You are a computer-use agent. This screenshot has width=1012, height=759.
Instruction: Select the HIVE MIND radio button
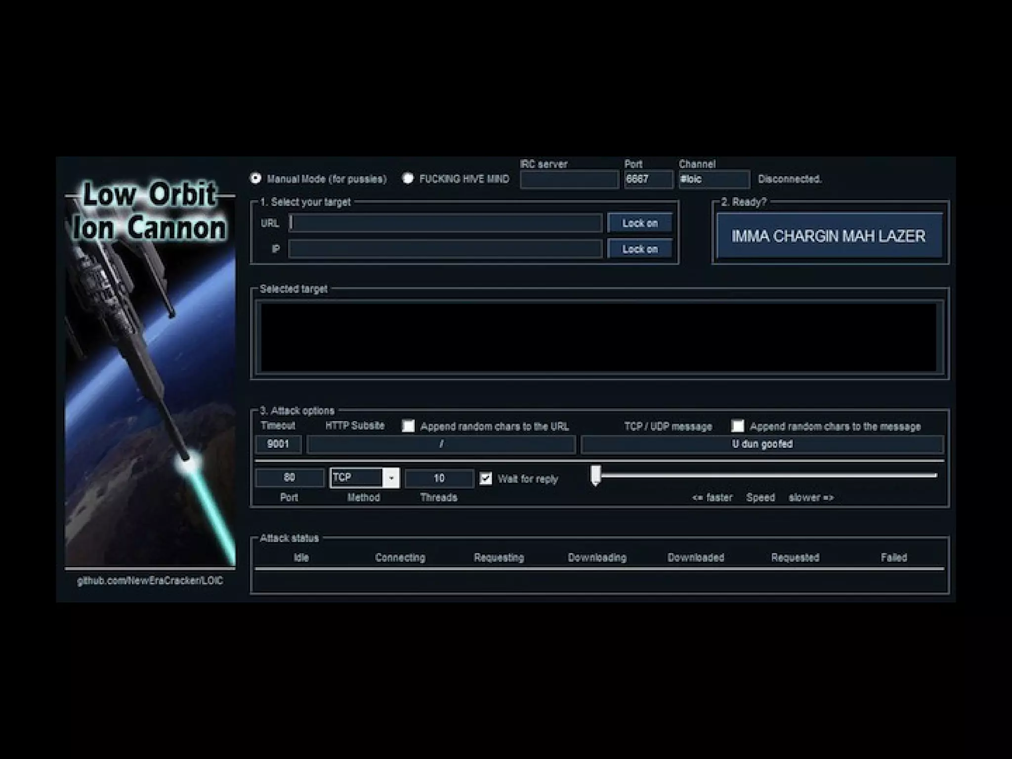tap(408, 178)
